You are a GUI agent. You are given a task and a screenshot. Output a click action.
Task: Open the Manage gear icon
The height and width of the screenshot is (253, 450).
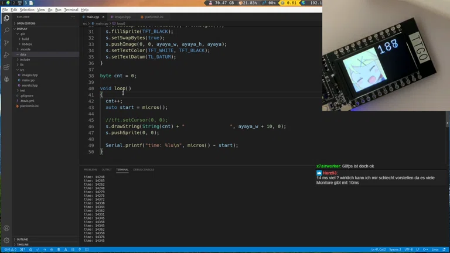[x=6, y=240]
